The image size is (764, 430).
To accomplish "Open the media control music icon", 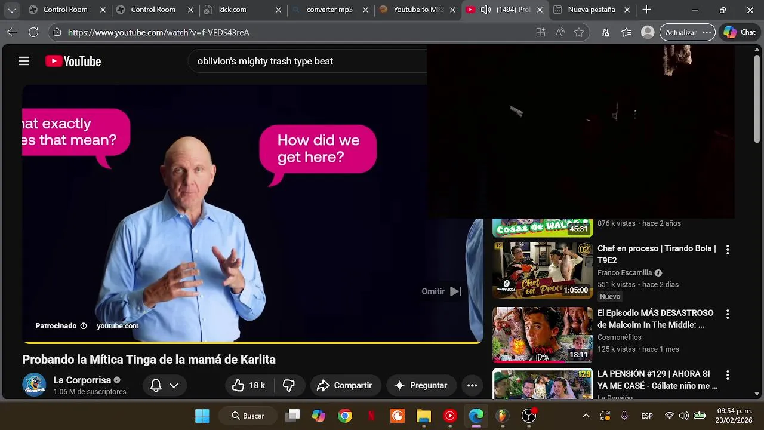I will (605, 32).
